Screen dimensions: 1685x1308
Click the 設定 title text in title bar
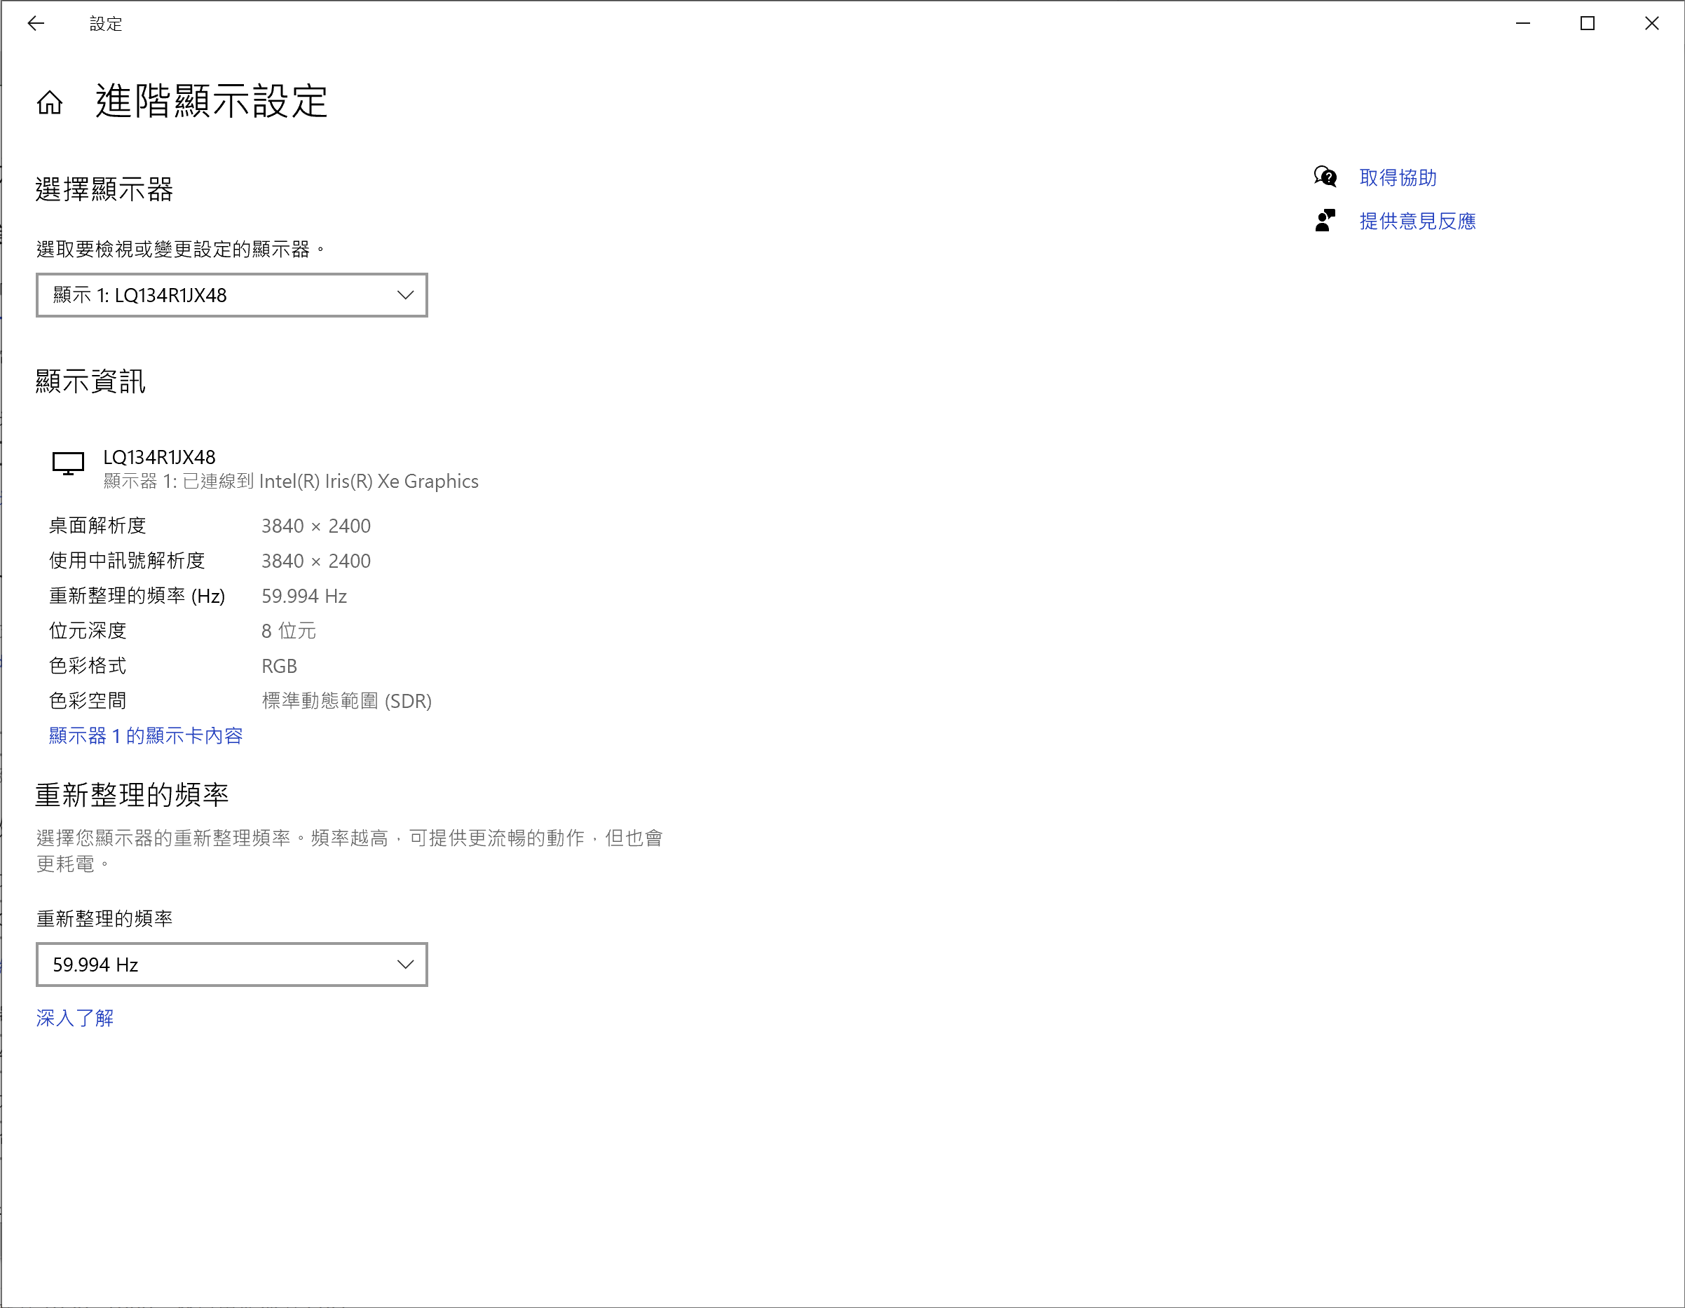tap(106, 24)
